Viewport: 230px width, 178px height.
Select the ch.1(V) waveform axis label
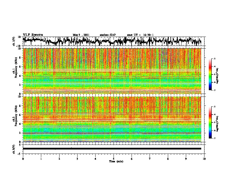point(14,41)
